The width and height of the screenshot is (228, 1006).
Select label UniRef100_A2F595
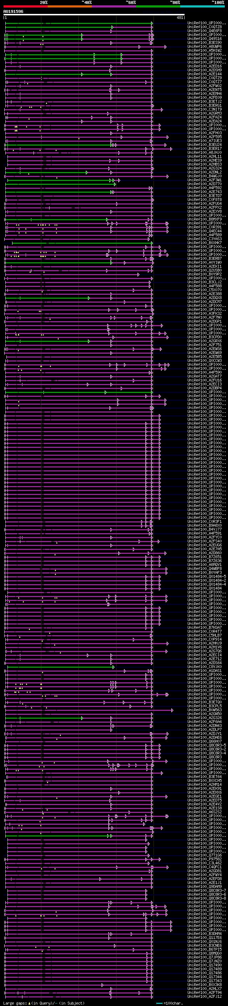[204, 137]
